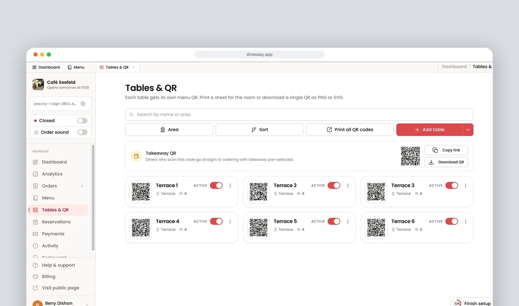Select the Tables & QR tab
The height and width of the screenshot is (306, 519).
(117, 67)
